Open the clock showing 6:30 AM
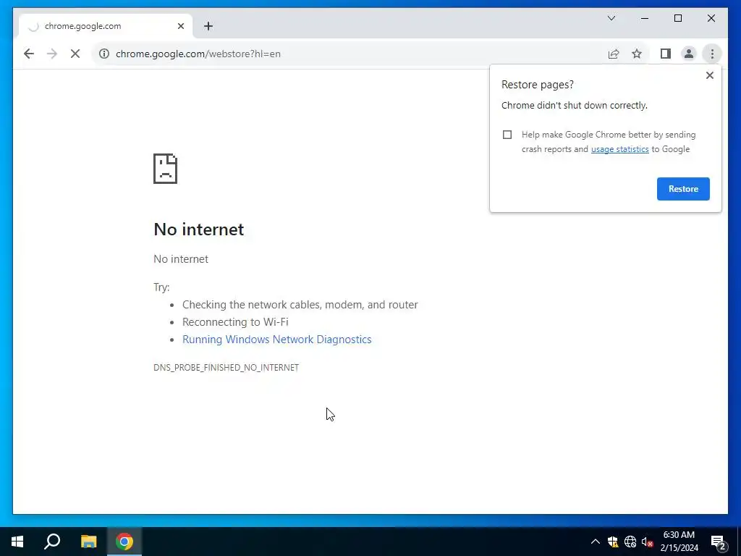 point(679,542)
